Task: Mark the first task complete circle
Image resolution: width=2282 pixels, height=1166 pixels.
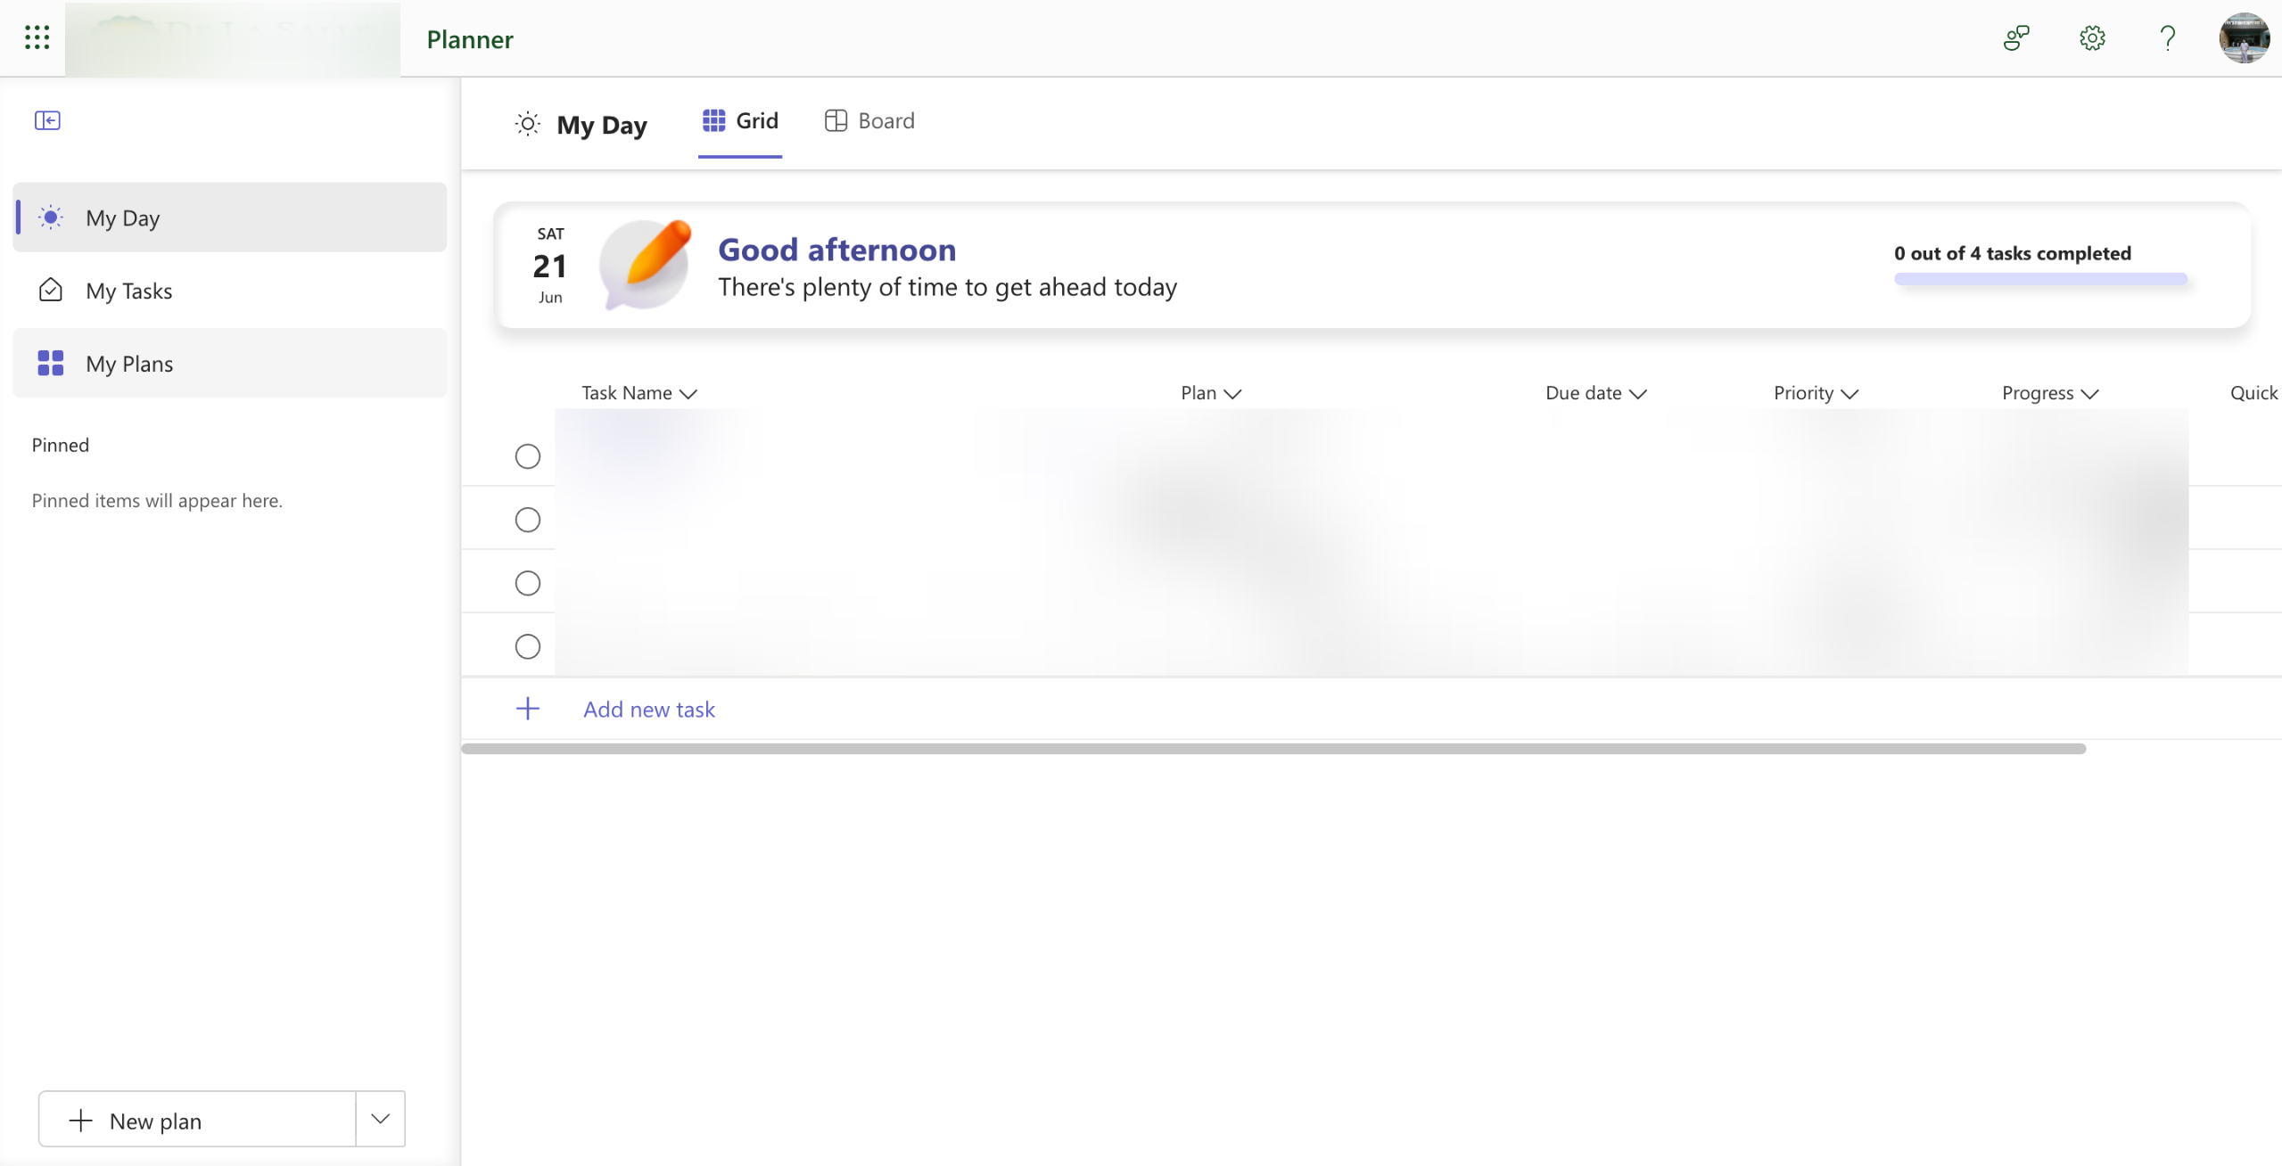Action: [x=528, y=456]
